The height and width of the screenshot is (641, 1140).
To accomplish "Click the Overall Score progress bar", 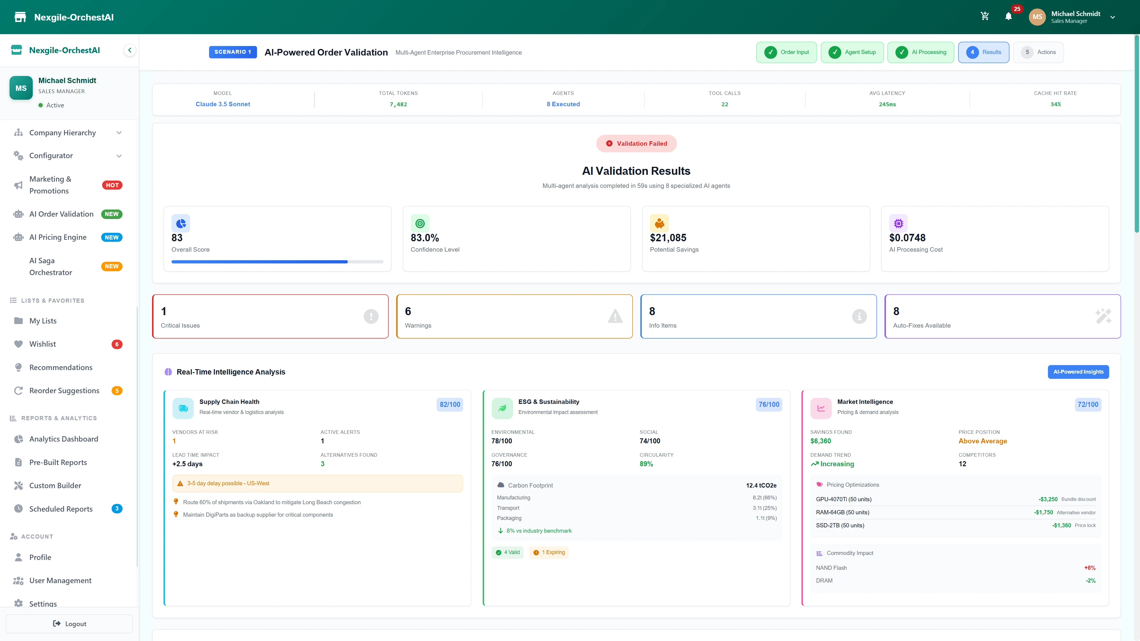I will point(277,261).
